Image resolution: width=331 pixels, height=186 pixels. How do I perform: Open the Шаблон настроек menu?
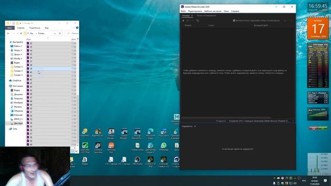tap(213, 11)
